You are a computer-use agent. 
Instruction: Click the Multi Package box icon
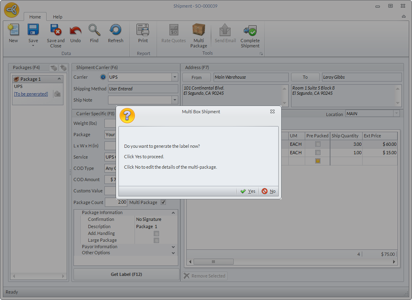[x=199, y=31]
